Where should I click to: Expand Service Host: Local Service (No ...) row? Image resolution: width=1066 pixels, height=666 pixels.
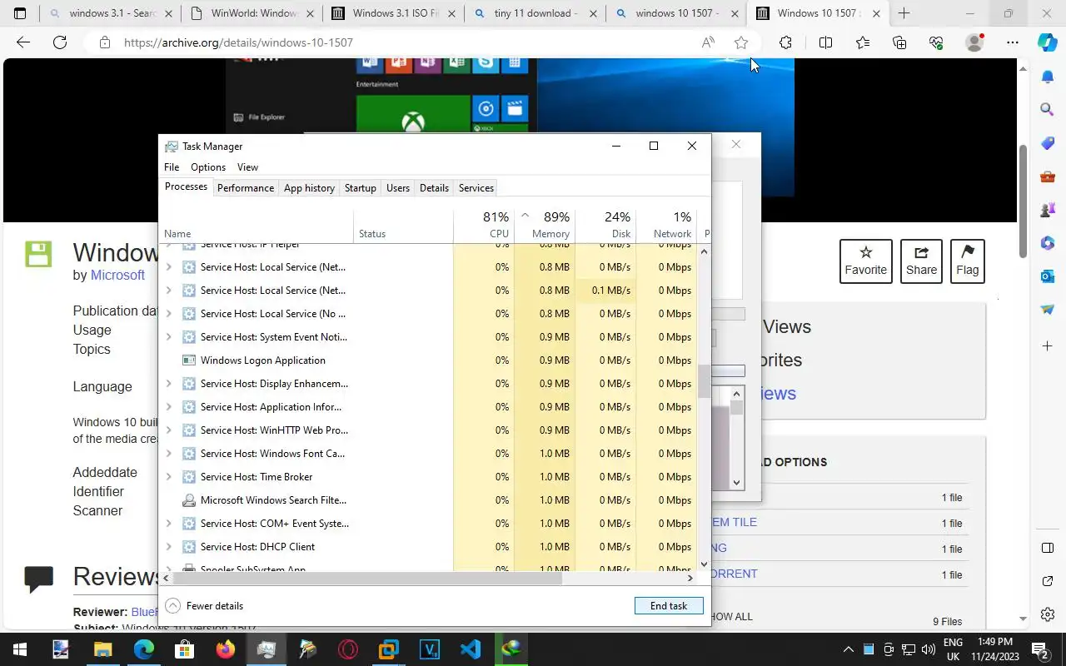tap(169, 314)
